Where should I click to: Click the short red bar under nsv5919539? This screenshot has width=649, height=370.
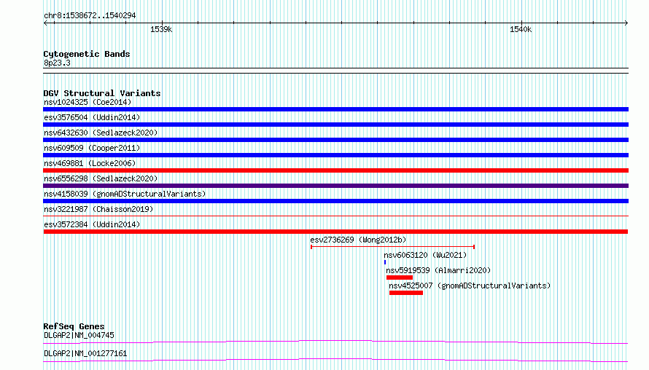[400, 277]
